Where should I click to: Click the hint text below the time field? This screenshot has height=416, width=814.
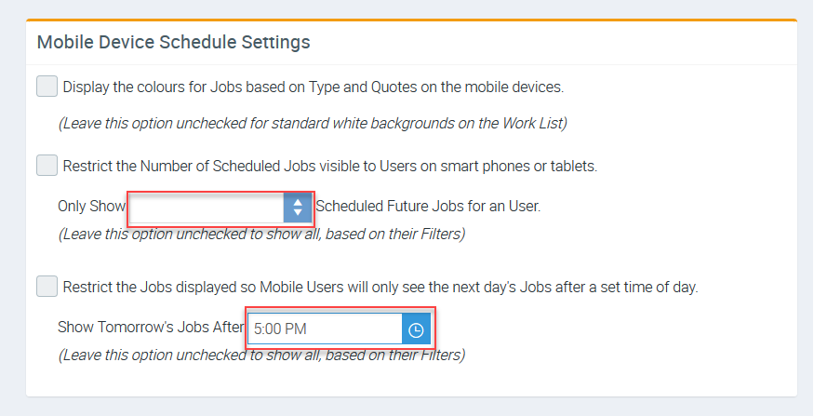261,355
